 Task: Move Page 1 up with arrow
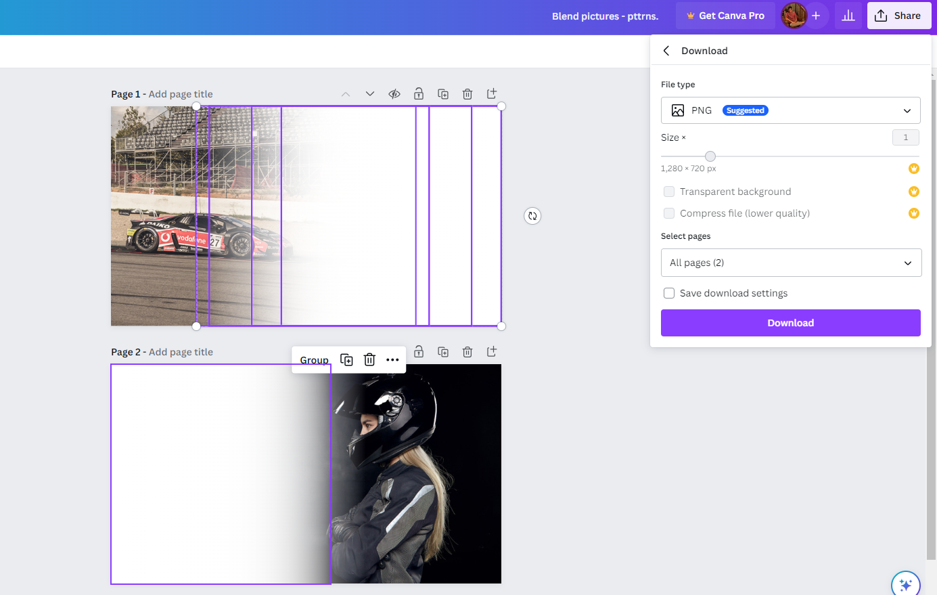(346, 94)
